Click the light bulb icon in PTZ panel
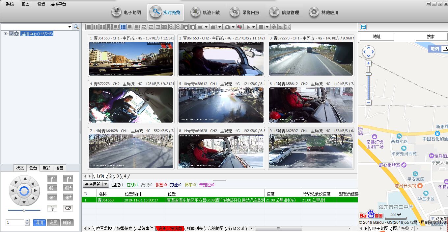 pos(53,208)
